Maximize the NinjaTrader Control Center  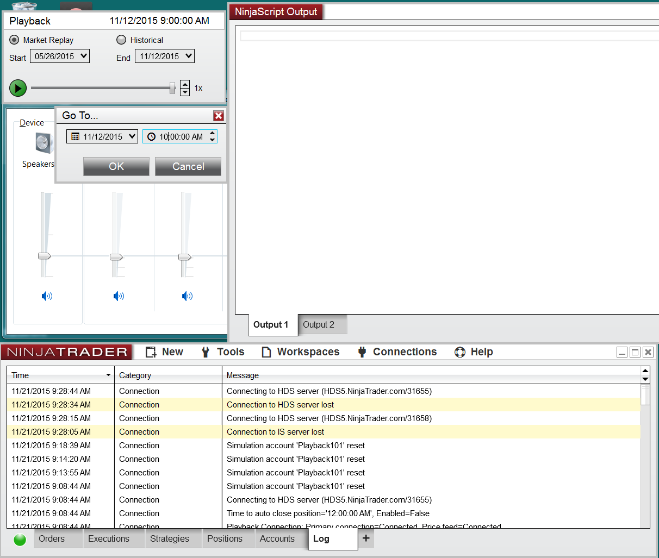[x=635, y=352]
